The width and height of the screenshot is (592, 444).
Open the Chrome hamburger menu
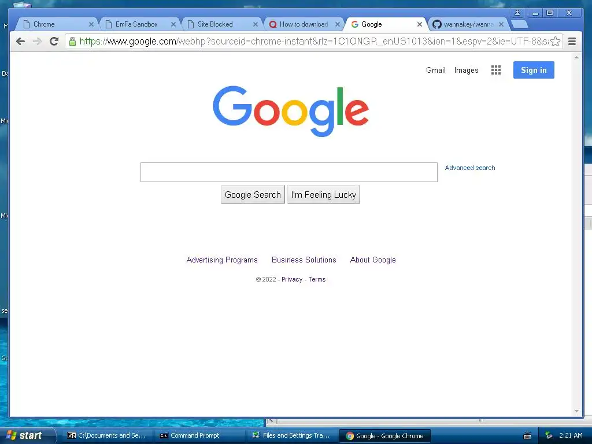572,41
